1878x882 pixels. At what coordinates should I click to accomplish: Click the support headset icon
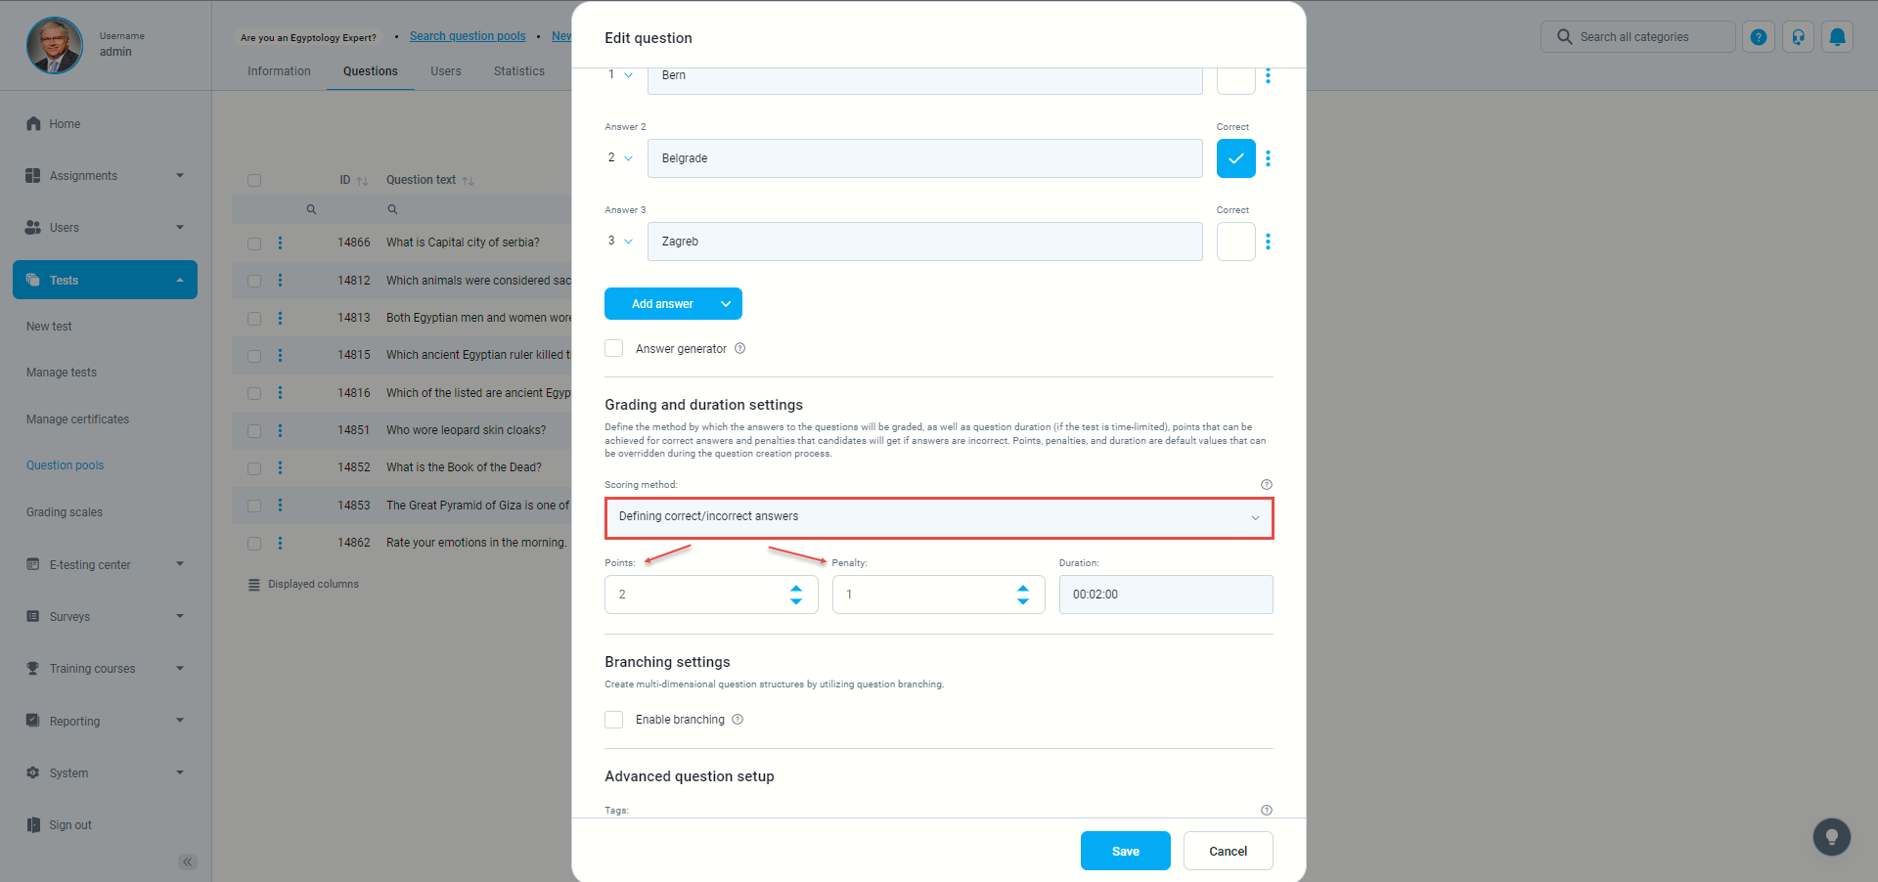(1798, 37)
